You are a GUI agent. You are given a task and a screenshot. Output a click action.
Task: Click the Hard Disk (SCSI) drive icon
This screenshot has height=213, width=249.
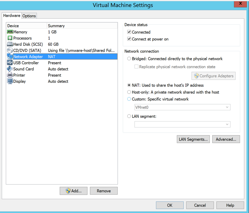coord(10,44)
